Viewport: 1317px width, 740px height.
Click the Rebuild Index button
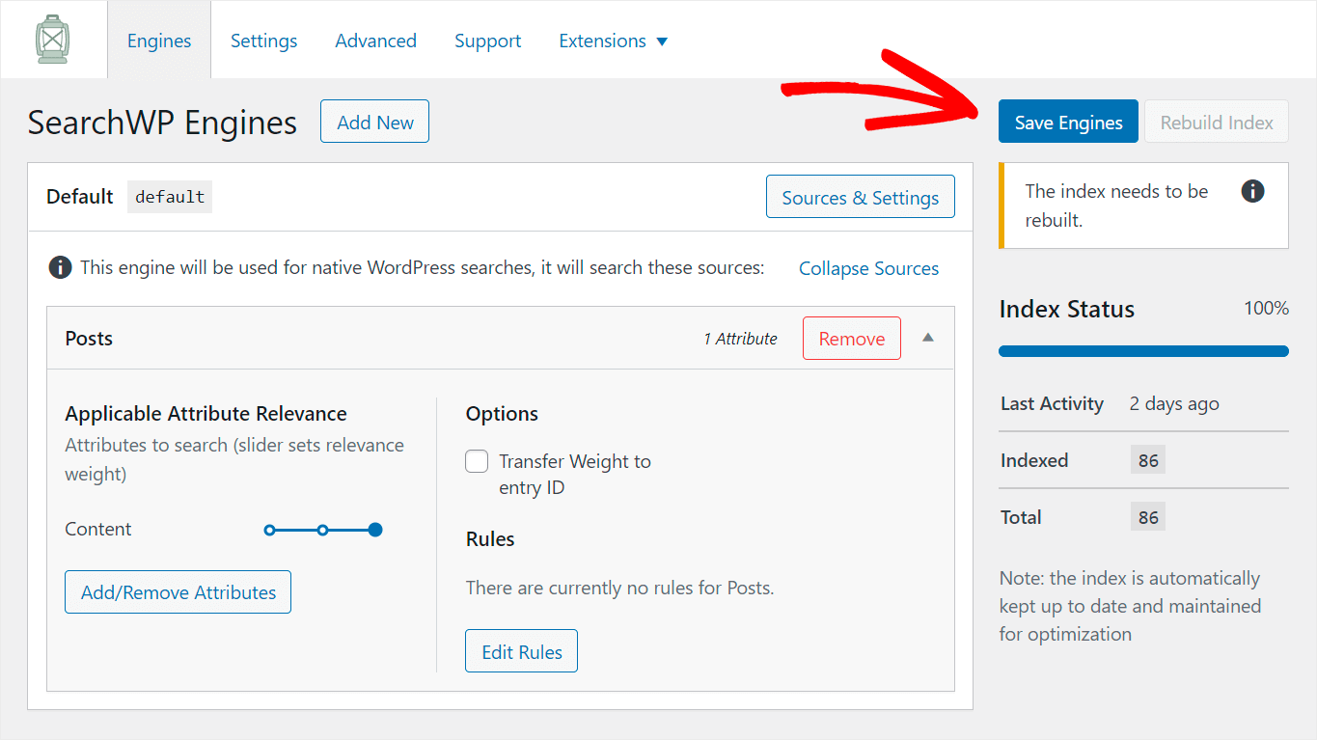click(x=1217, y=122)
